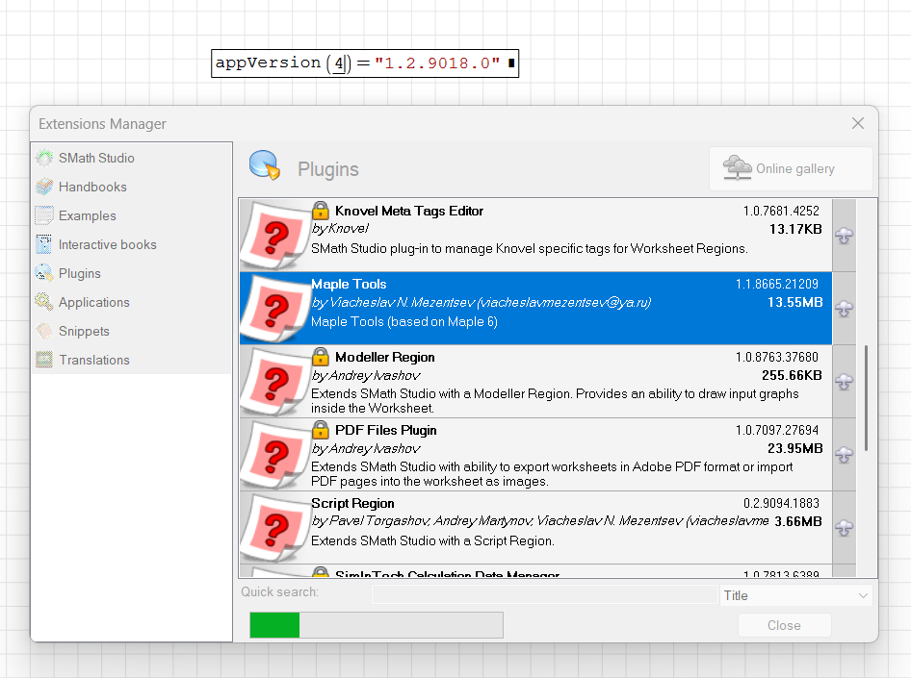Close the Extensions Manager
The width and height of the screenshot is (911, 678).
coord(857,123)
